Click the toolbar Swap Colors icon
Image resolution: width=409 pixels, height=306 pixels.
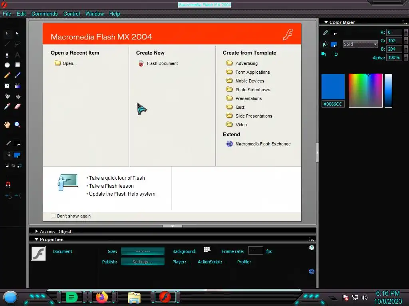coord(20,165)
